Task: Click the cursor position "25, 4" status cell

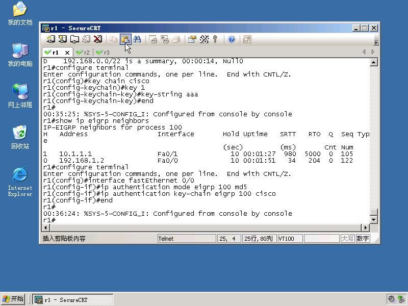Action: coord(229,239)
